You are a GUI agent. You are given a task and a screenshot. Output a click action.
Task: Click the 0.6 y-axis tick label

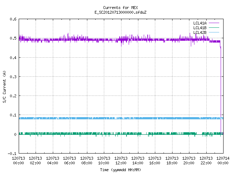[13, 19]
